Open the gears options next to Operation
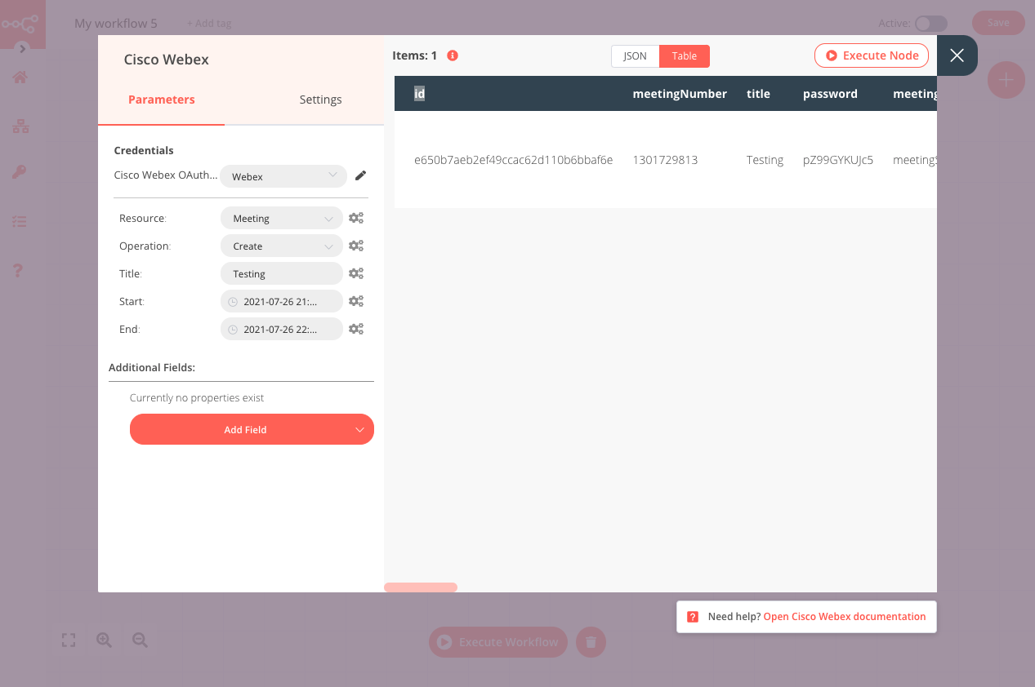 [x=355, y=246]
